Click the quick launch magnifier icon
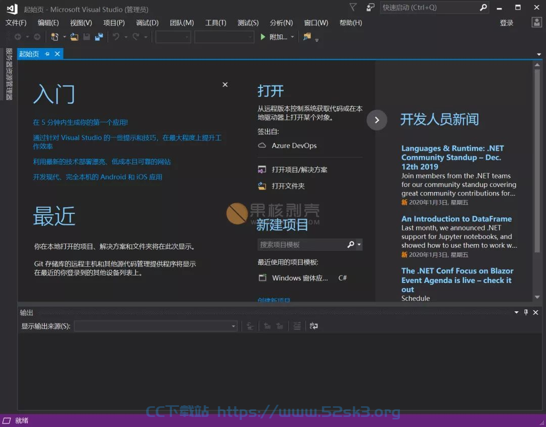The width and height of the screenshot is (546, 427). (x=483, y=7)
